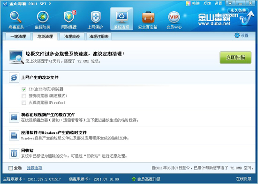Click the document icon for 应用软件与Windows产生的临时文件
This screenshot has width=258, height=184.
click(14, 135)
